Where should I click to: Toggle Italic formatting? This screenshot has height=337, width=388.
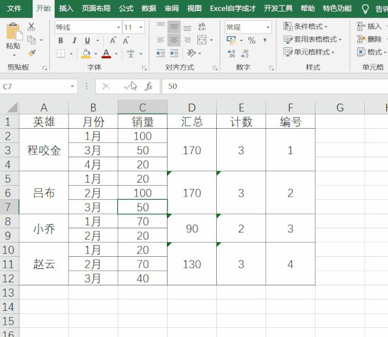tap(73, 40)
